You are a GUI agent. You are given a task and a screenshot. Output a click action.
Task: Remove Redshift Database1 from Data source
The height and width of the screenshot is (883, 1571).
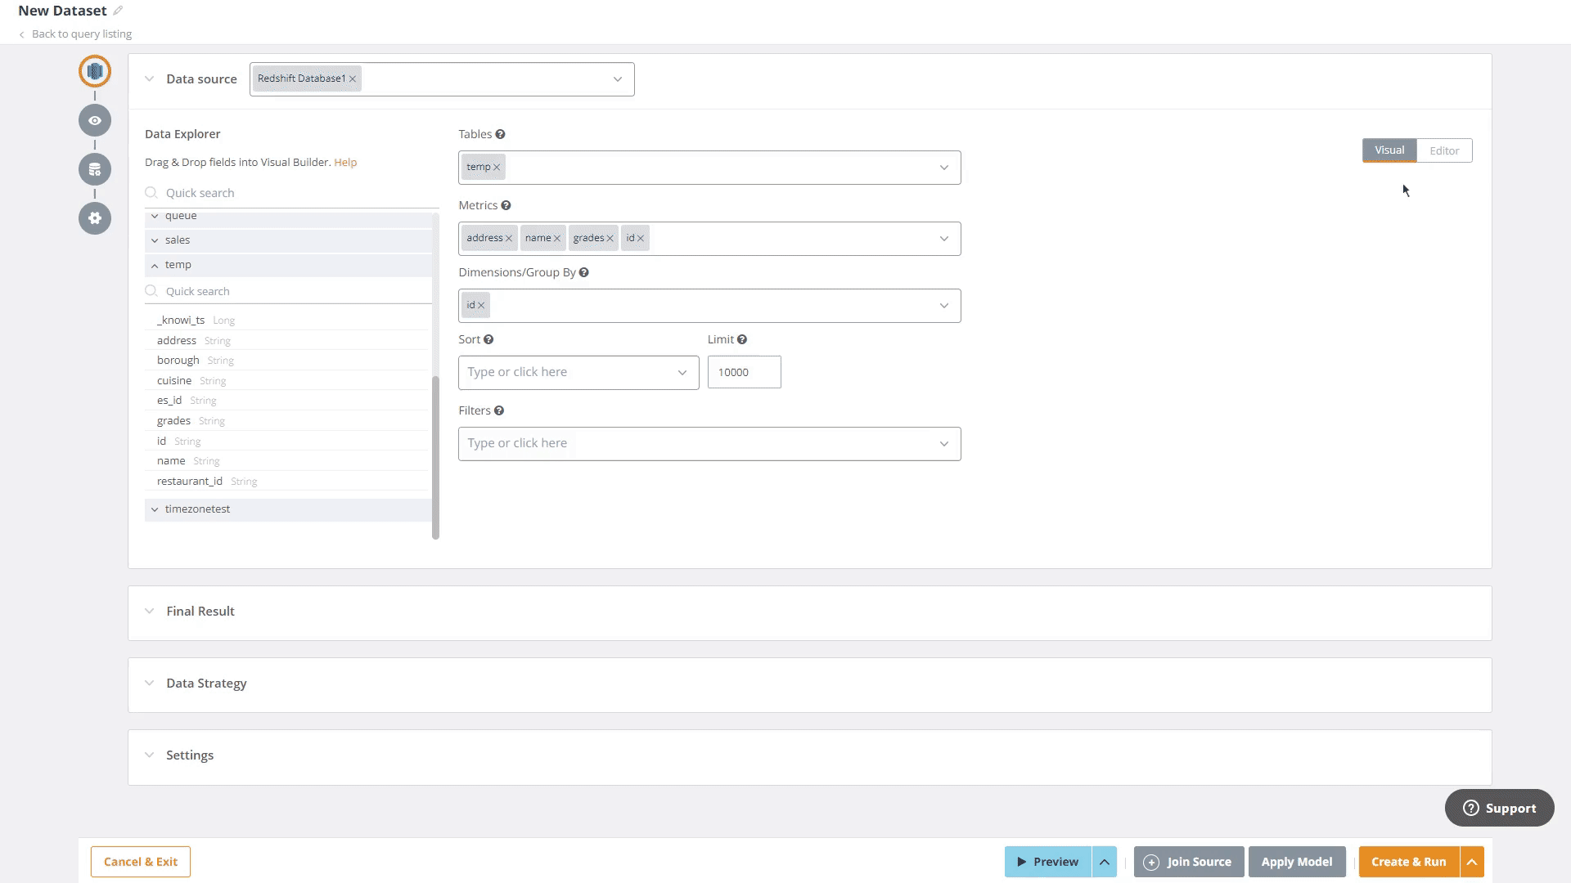coord(353,78)
